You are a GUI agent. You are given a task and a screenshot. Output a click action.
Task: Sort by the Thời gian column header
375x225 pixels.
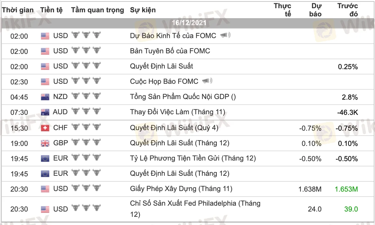[18, 10]
